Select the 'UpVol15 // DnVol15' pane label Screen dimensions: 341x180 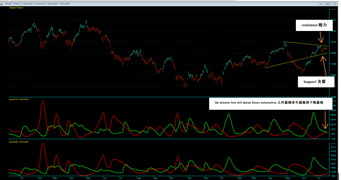click(x=19, y=99)
